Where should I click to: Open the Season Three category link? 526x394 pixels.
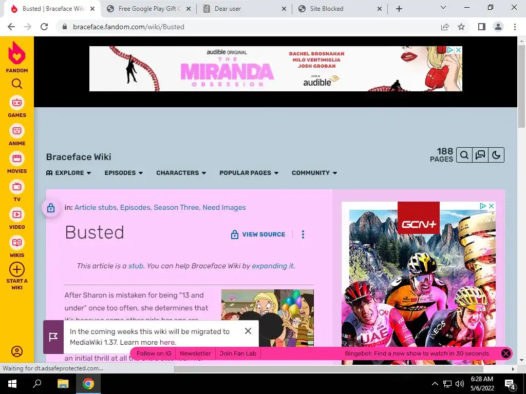click(x=176, y=207)
